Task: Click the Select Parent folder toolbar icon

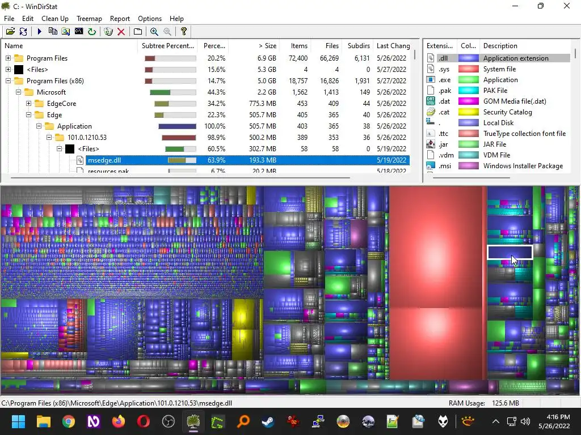Action: 137,32
